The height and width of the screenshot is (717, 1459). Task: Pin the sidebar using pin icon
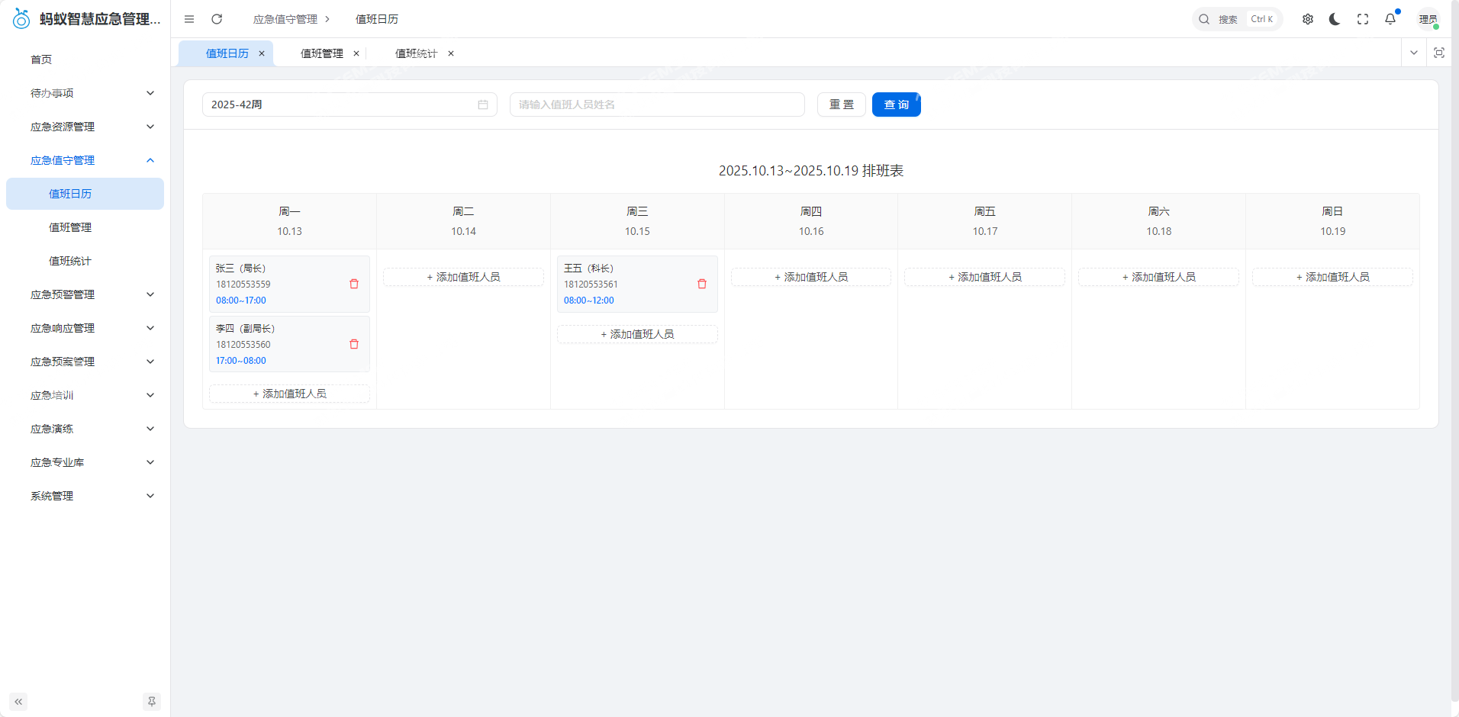[152, 702]
